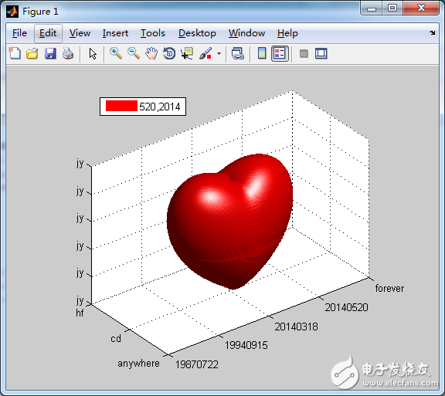Click the New Figure icon
The width and height of the screenshot is (445, 396).
click(x=15, y=53)
